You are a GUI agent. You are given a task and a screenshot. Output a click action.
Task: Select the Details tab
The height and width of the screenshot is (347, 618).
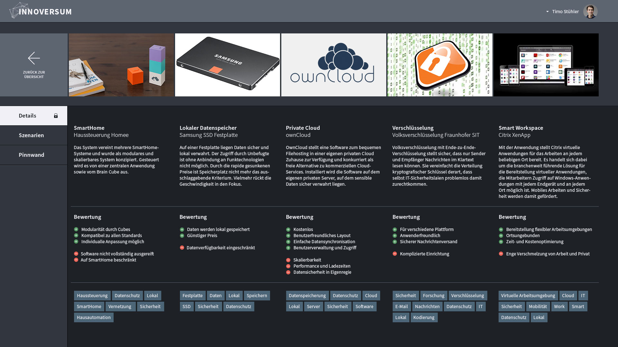[x=27, y=116]
